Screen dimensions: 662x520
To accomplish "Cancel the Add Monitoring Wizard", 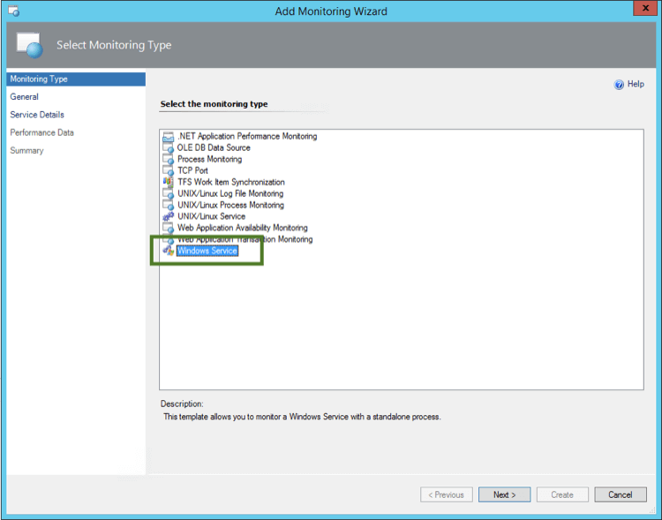I will point(621,494).
